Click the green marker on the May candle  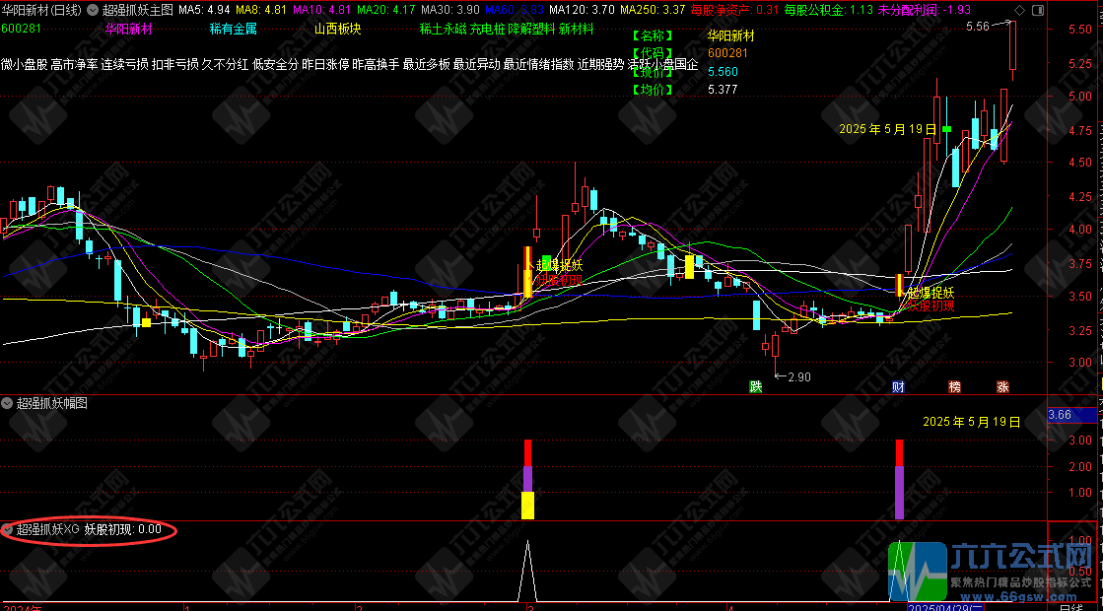pos(946,129)
